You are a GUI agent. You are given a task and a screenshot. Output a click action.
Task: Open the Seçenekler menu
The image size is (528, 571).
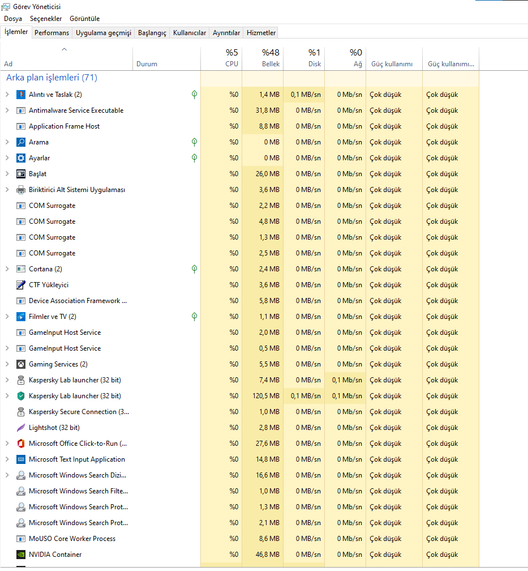click(46, 19)
